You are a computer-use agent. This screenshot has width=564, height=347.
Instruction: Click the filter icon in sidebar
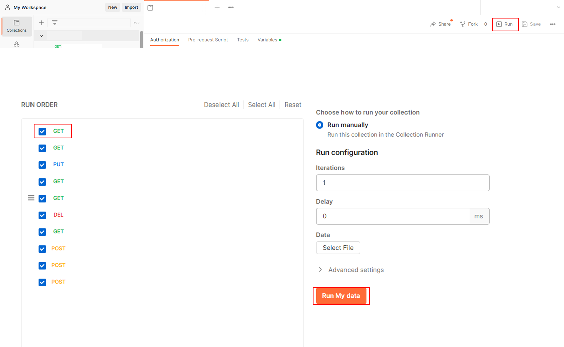click(55, 23)
